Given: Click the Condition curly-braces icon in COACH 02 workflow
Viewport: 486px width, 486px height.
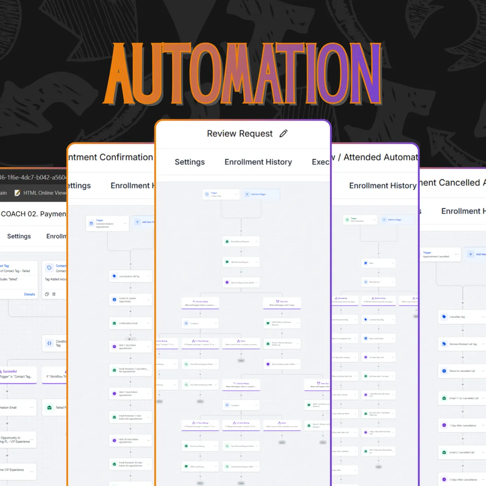Looking at the screenshot, I should 49,343.
